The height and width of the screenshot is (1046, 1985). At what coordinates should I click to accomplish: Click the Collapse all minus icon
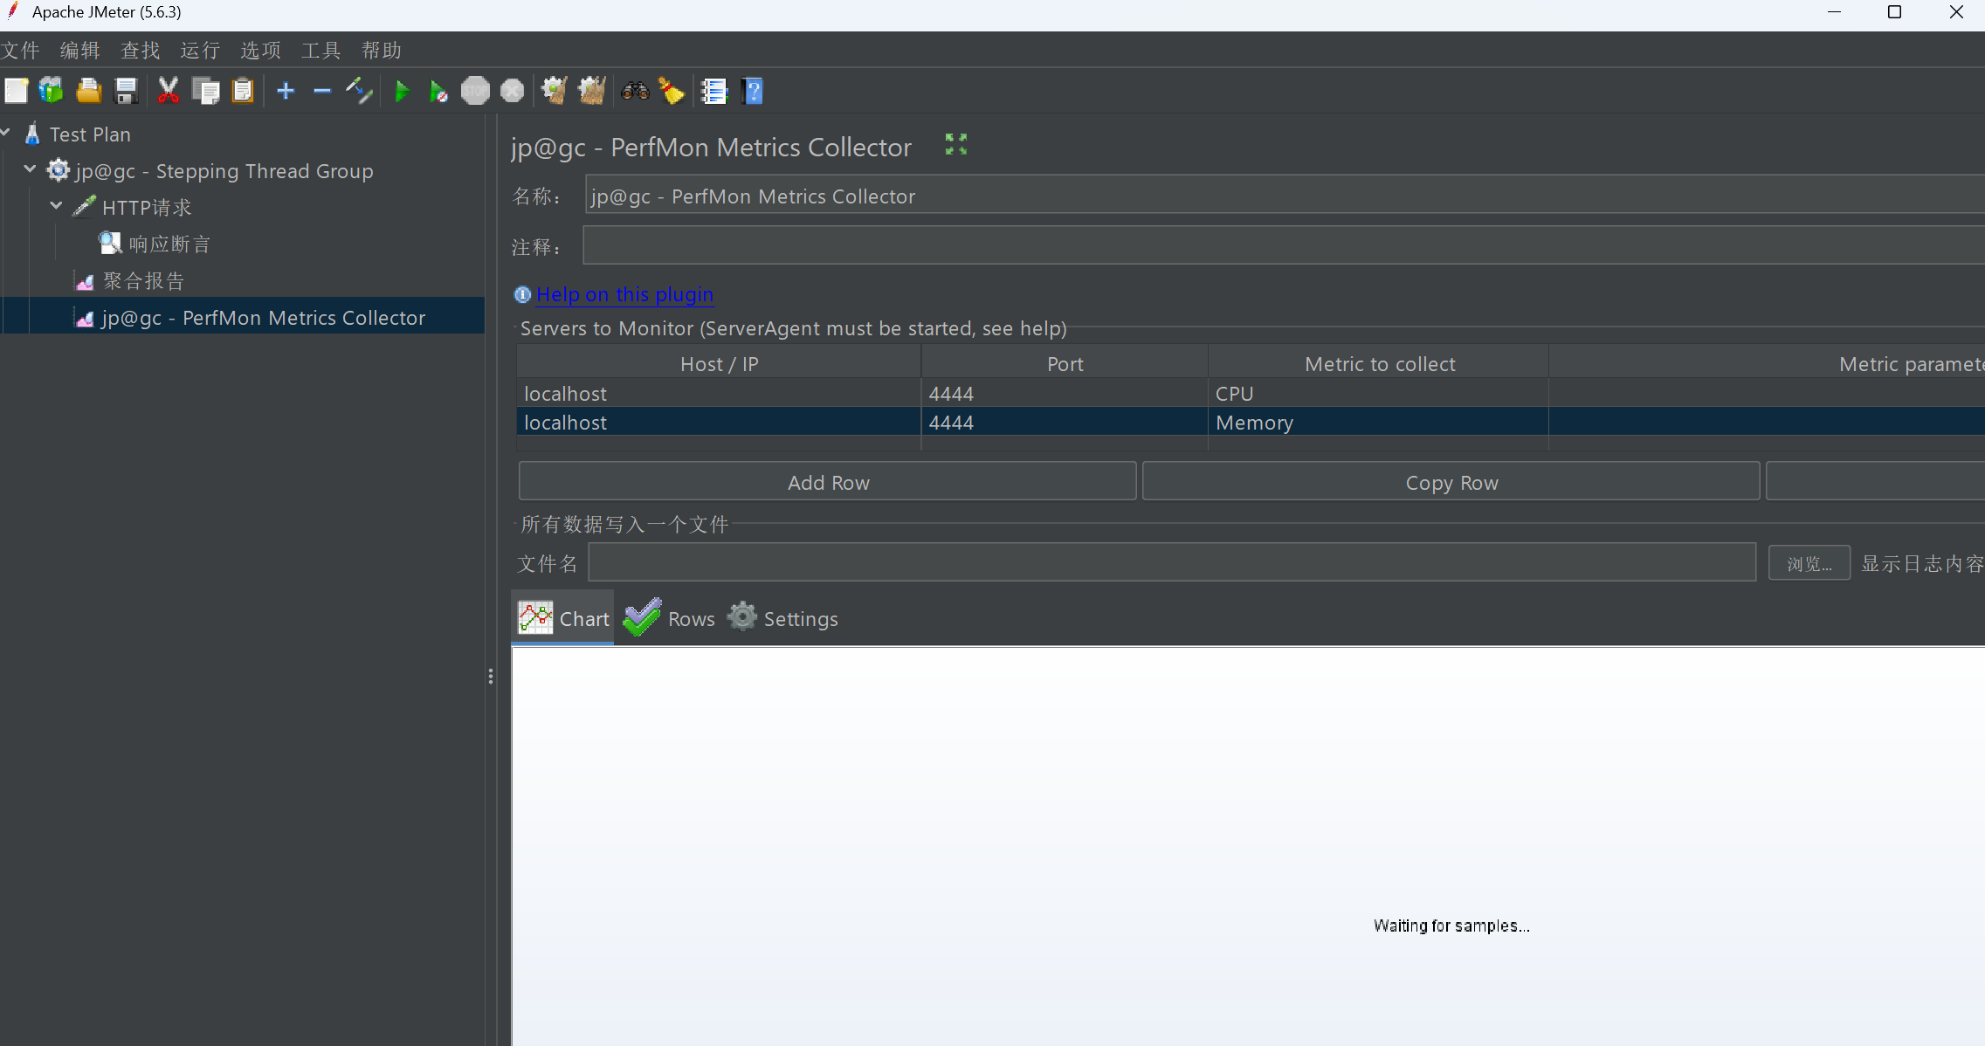(x=322, y=91)
